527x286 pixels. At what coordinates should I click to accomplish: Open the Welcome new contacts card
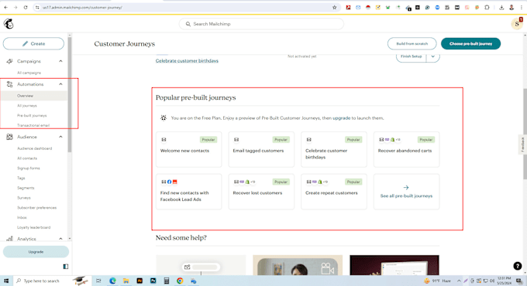coord(188,149)
